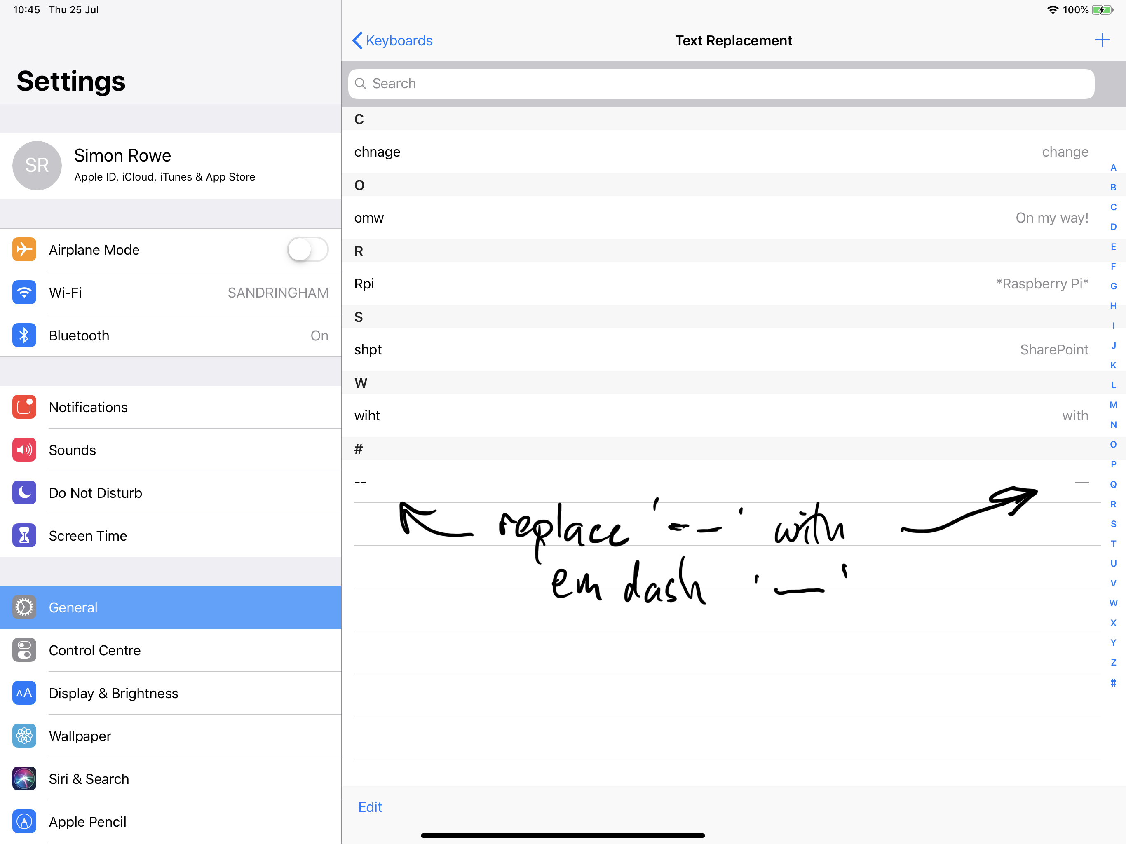Jump to index letter C
The height and width of the screenshot is (844, 1126).
tap(1113, 207)
